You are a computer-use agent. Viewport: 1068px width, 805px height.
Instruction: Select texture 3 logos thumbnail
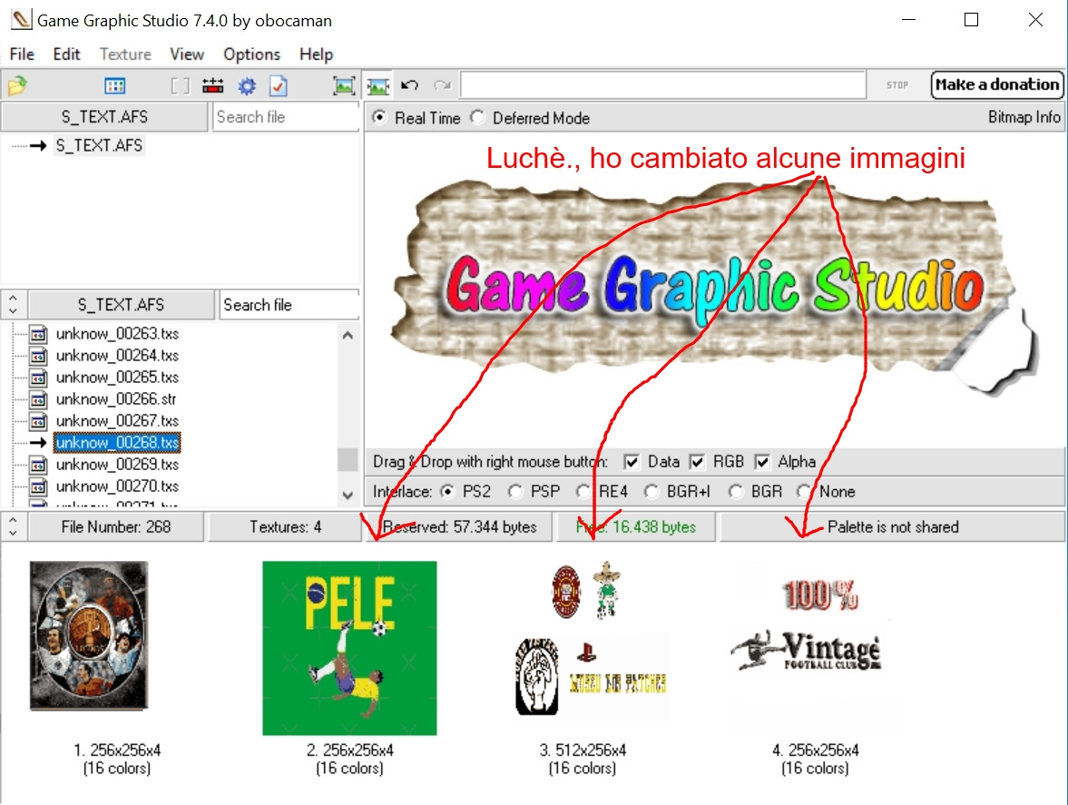click(x=590, y=640)
